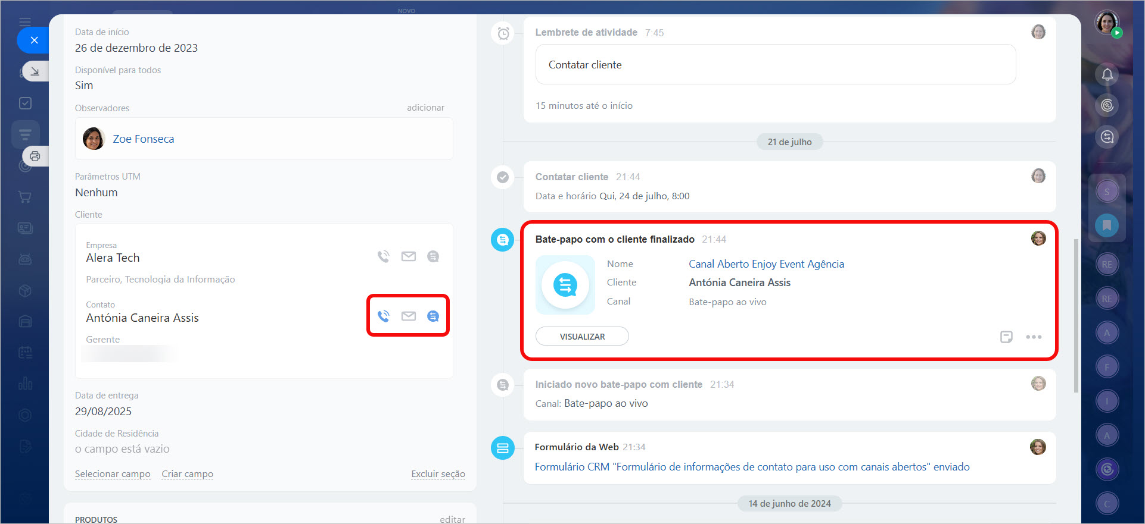1145x524 pixels.
Task: Open the user profile avatar at top right
Action: (1107, 23)
